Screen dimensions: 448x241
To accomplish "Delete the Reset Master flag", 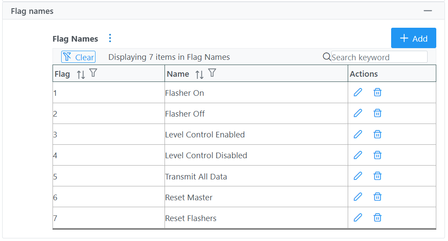I will [x=377, y=197].
